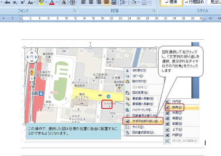Open the shading color dropdown arrow
221x156 pixels.
click(x=138, y=2)
